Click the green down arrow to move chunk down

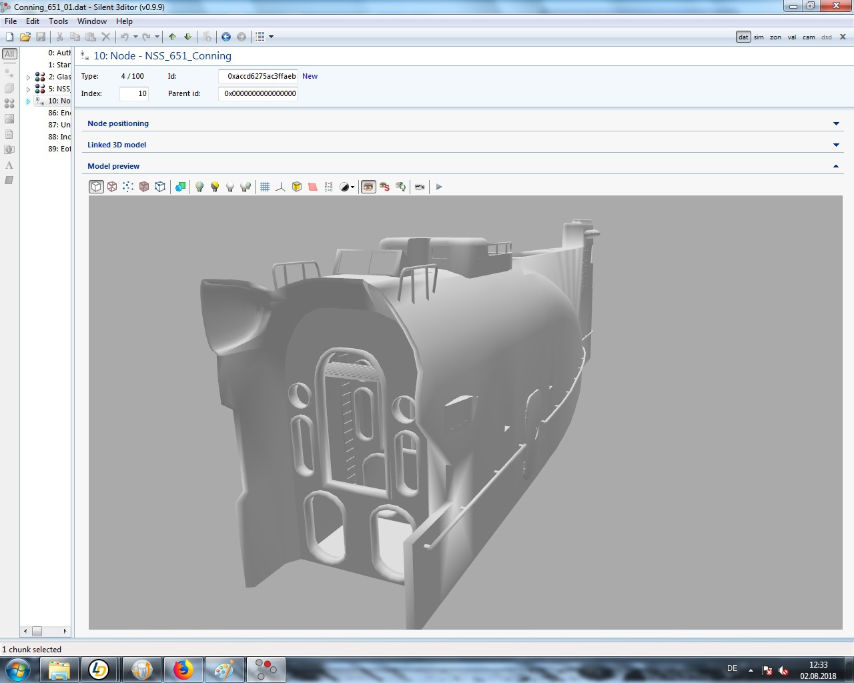[187, 37]
